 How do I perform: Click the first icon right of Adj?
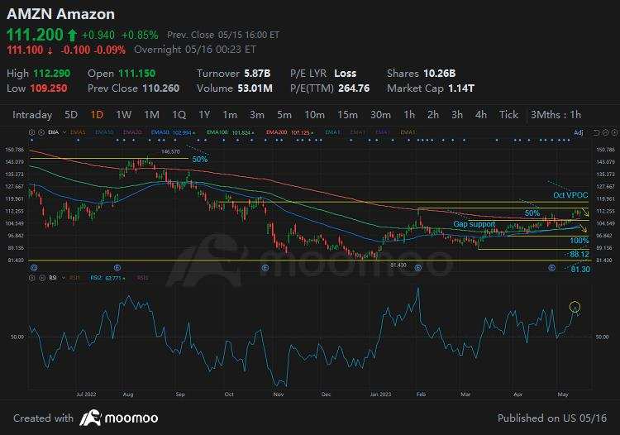pos(596,133)
